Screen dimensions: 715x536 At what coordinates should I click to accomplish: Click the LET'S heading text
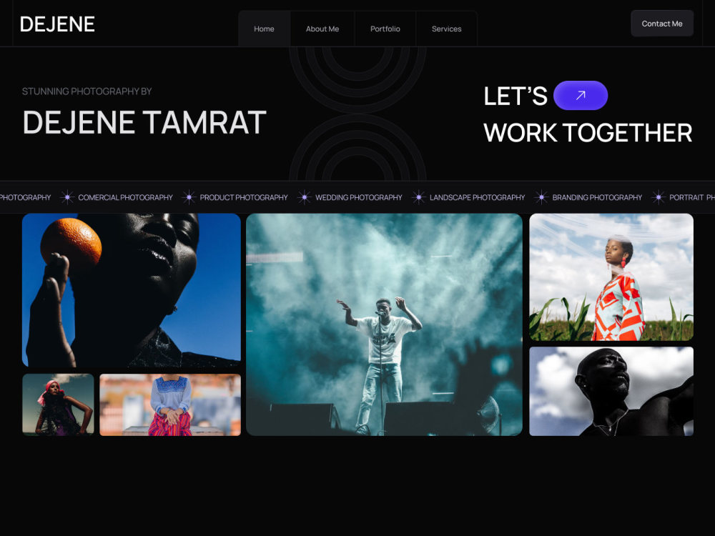coord(516,96)
